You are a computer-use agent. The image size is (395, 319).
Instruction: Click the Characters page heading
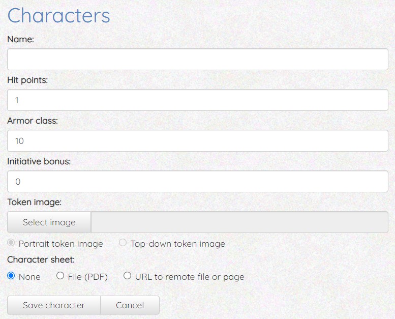[x=58, y=16]
